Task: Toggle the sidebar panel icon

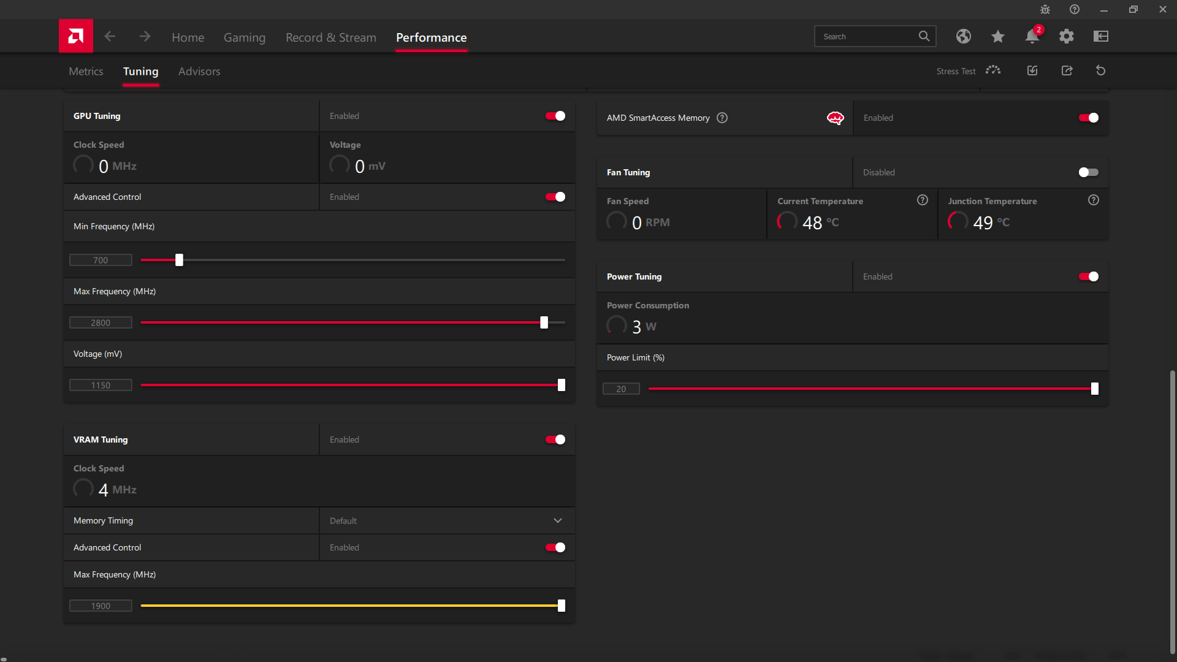Action: coord(1101,36)
